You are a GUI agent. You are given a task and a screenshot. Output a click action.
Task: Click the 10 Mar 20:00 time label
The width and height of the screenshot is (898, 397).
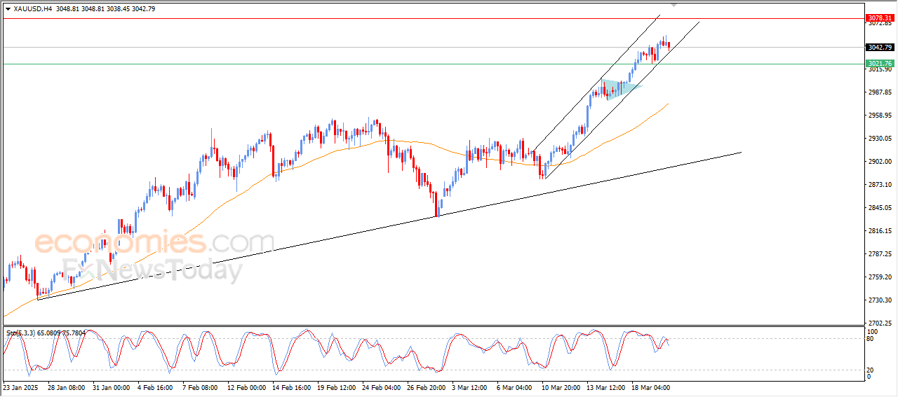pos(561,386)
